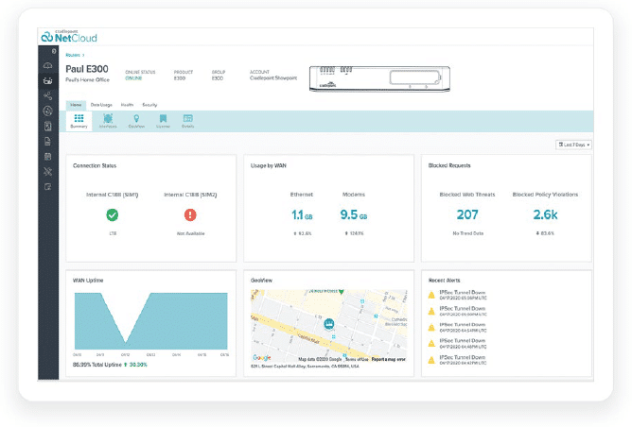
Task: Click the cloud dashboard icon in the sidebar
Action: [47, 64]
